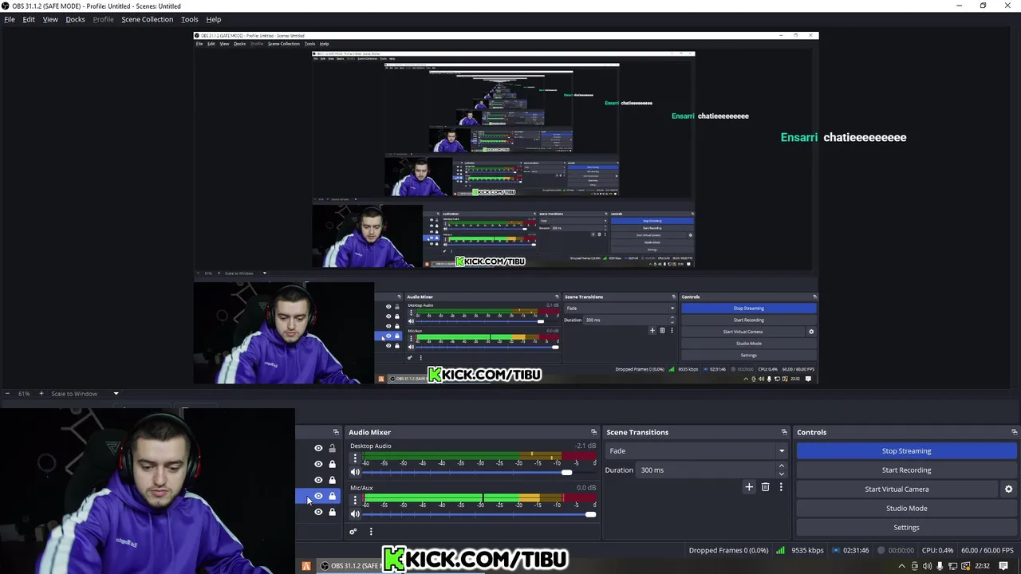Open microphone tray icon
The height and width of the screenshot is (574, 1021).
[940, 566]
